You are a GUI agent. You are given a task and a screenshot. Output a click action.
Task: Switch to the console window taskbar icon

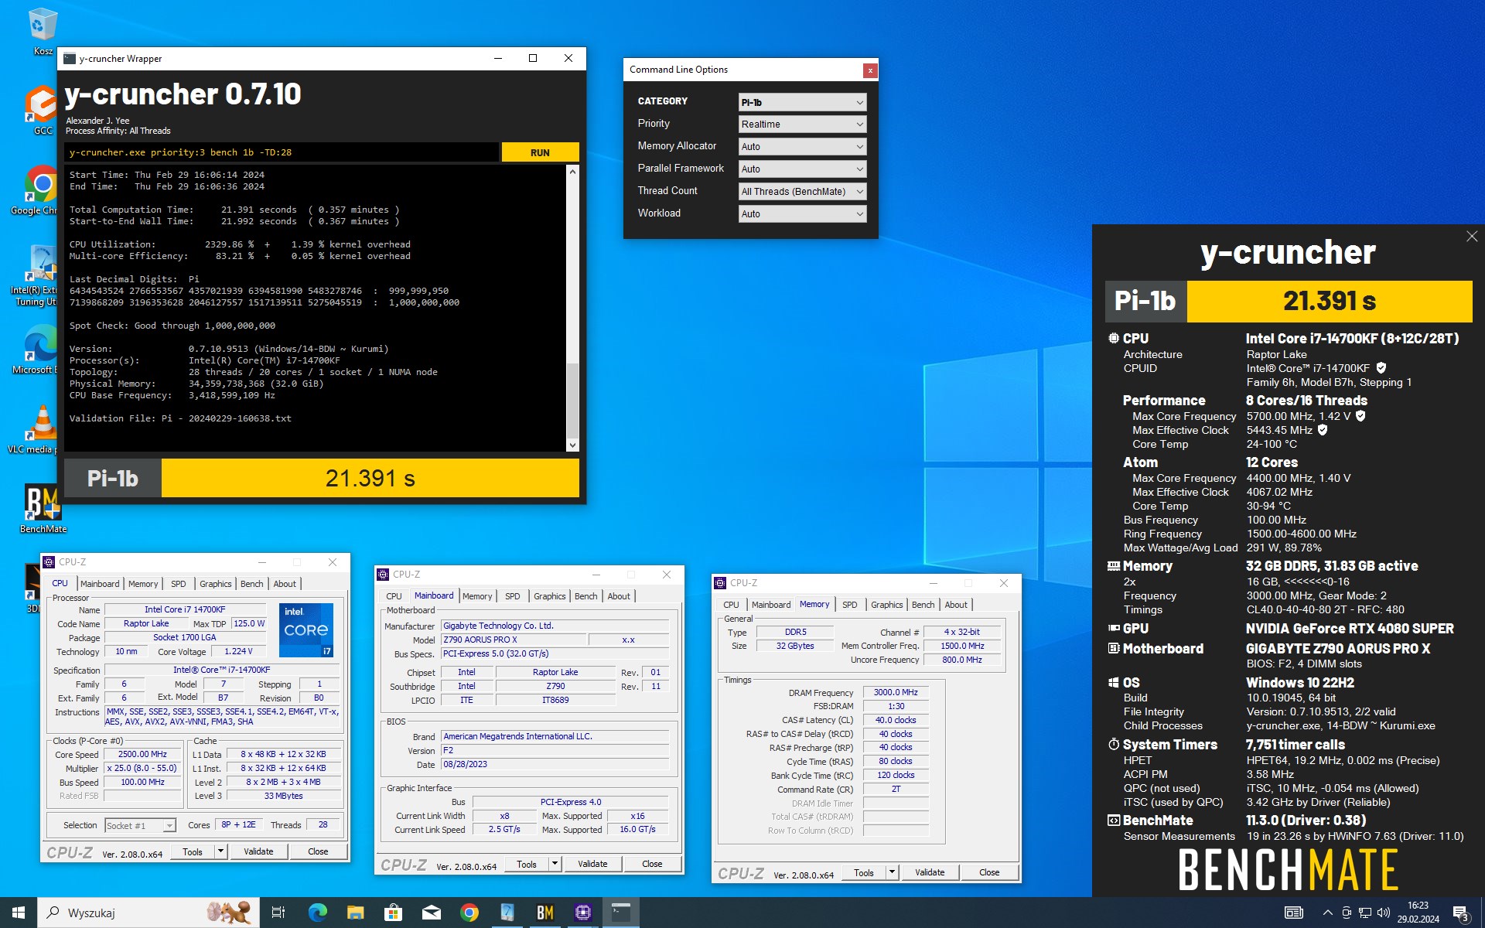621,913
